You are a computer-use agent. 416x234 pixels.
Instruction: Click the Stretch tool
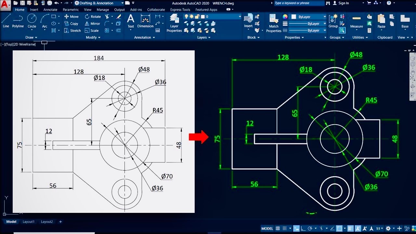(x=72, y=31)
